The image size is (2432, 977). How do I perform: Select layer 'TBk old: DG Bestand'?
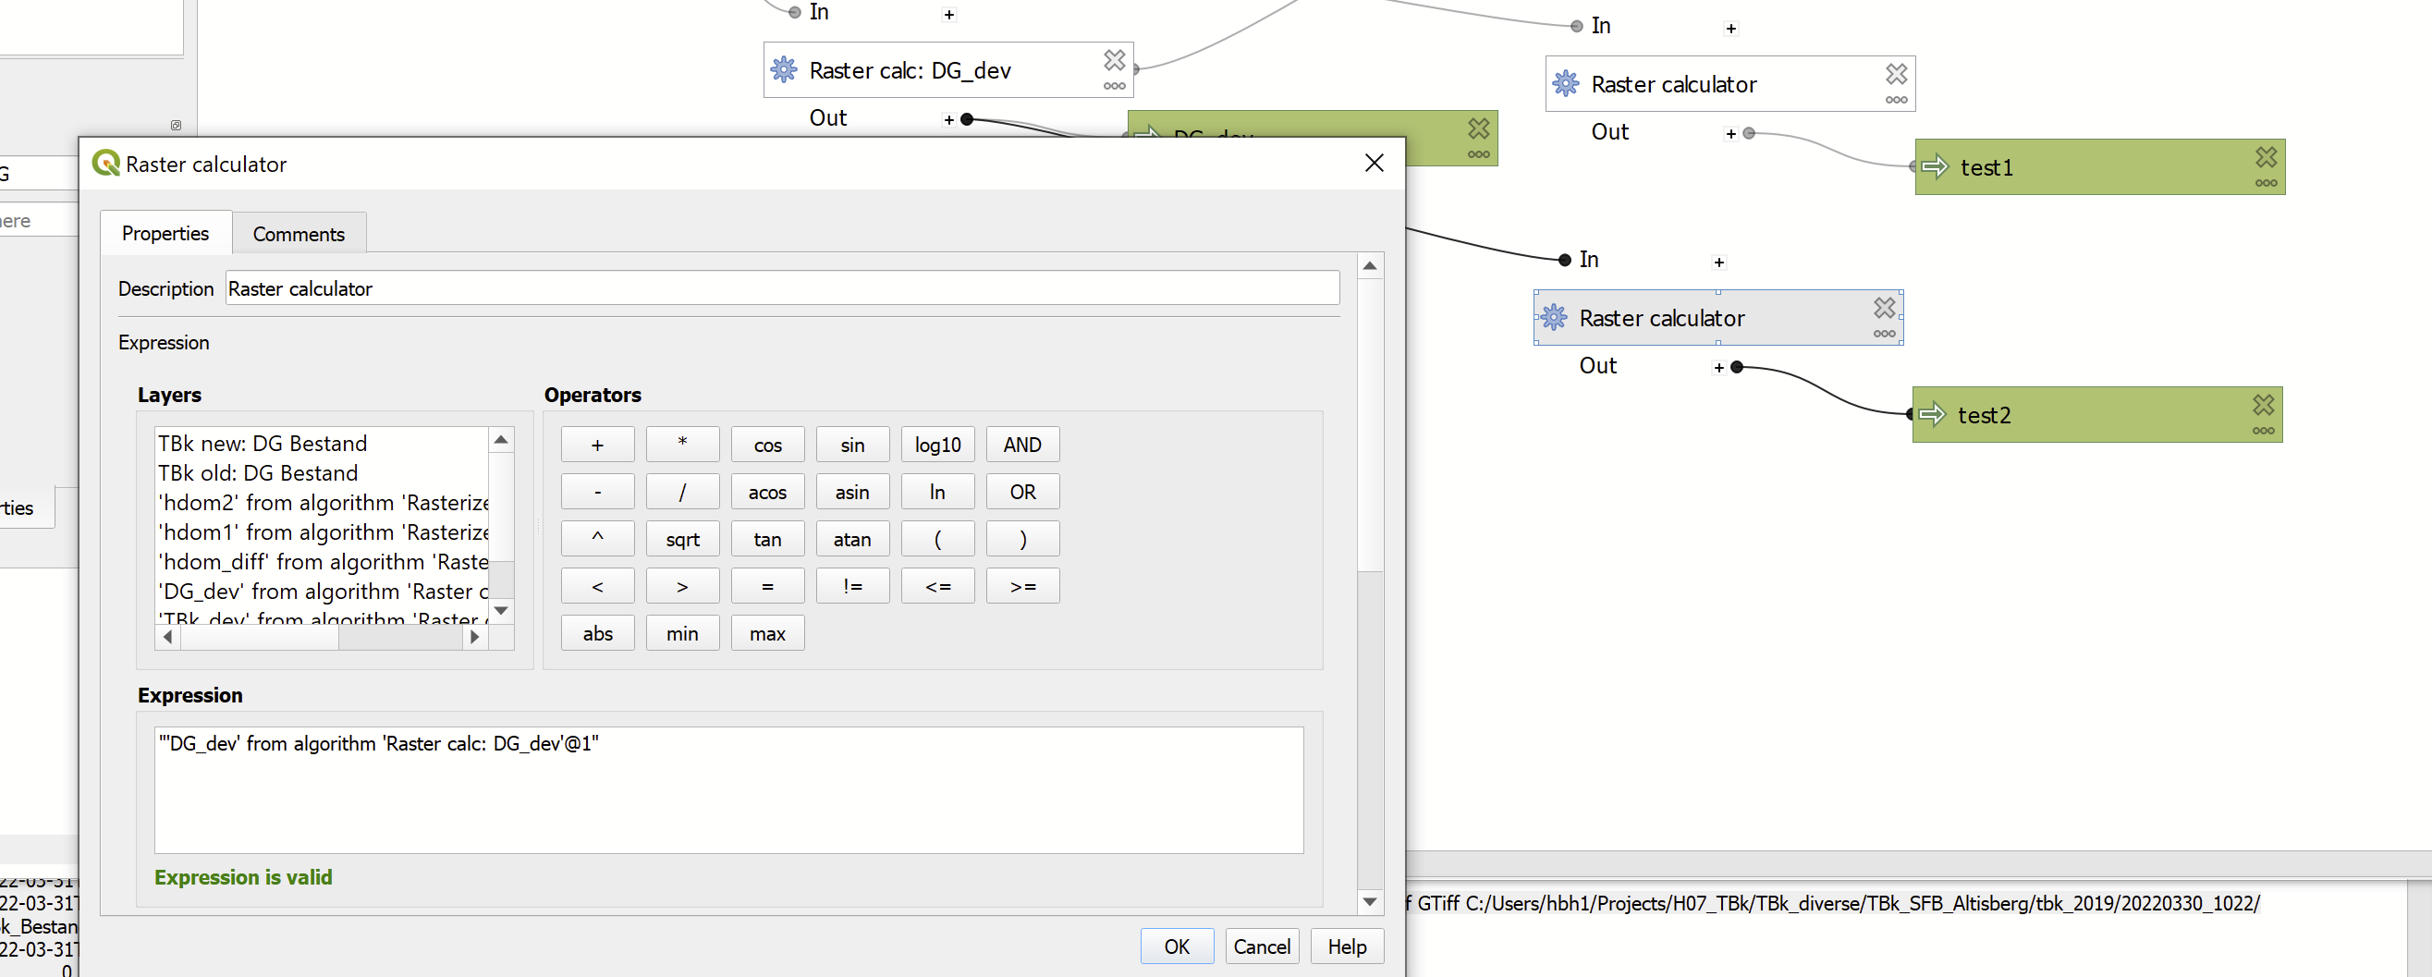tap(322, 473)
